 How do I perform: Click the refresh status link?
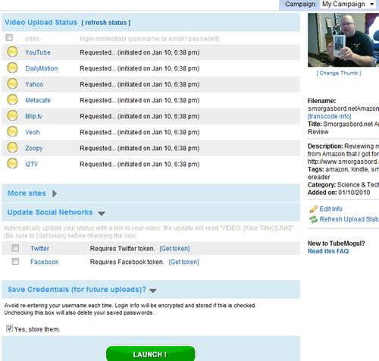(106, 23)
